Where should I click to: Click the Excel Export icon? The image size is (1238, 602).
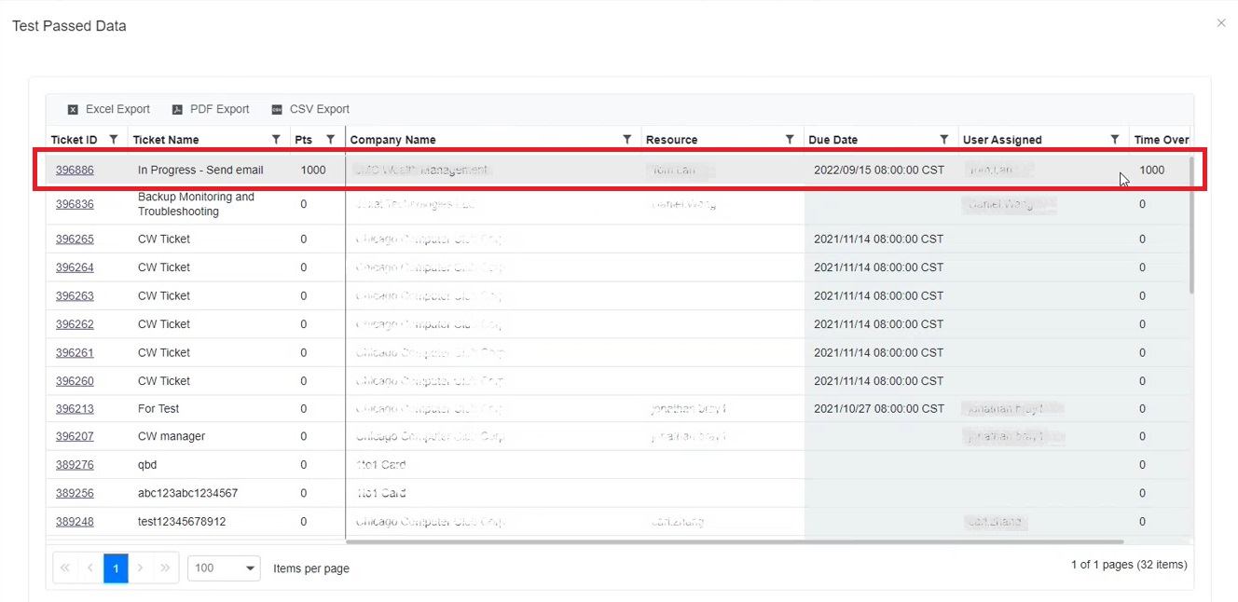[x=73, y=110]
